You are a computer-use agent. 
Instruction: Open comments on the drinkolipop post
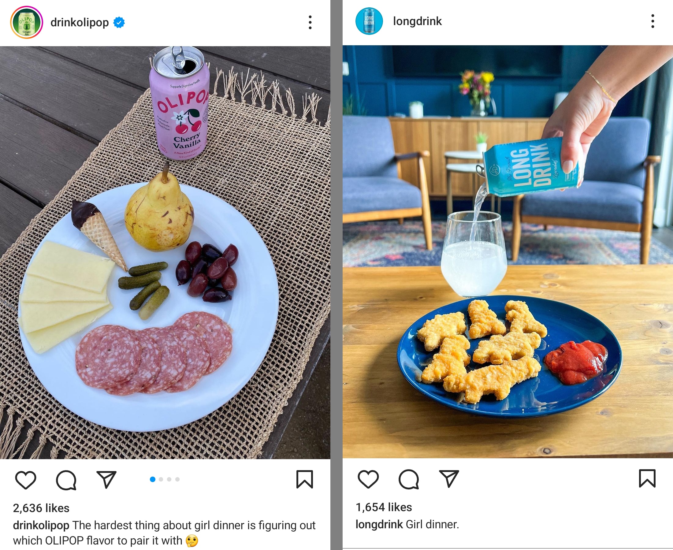point(66,480)
